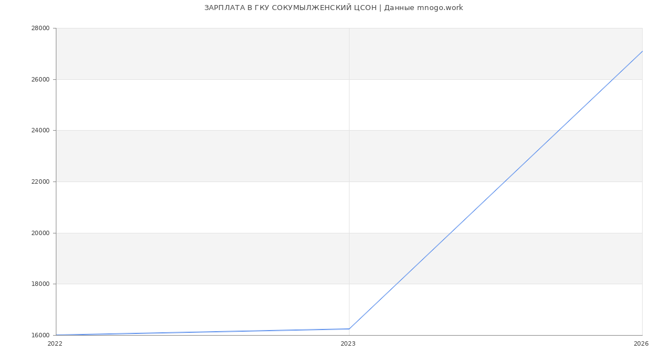
Task: Select the 24000 y-axis label
Action: (41, 131)
